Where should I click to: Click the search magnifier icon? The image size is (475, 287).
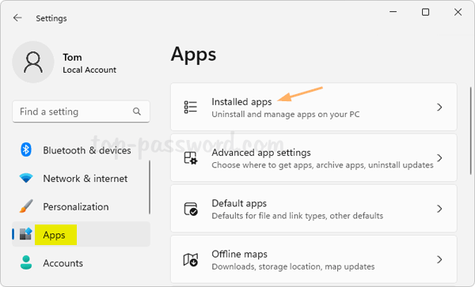point(137,111)
